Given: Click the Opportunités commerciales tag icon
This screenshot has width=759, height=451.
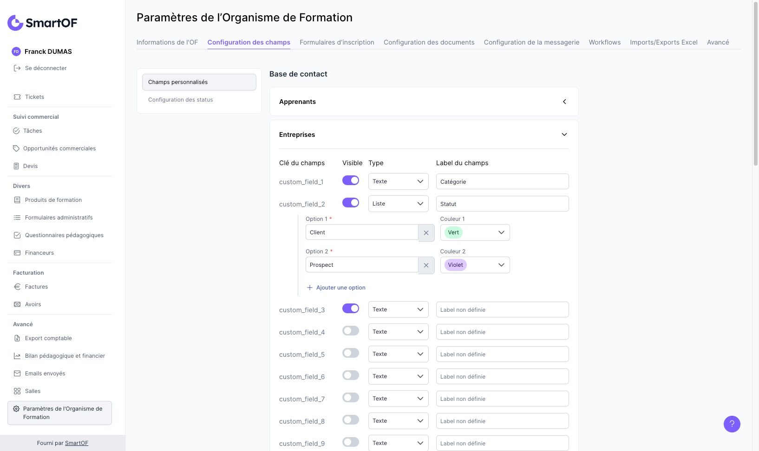Looking at the screenshot, I should pyautogui.click(x=16, y=148).
